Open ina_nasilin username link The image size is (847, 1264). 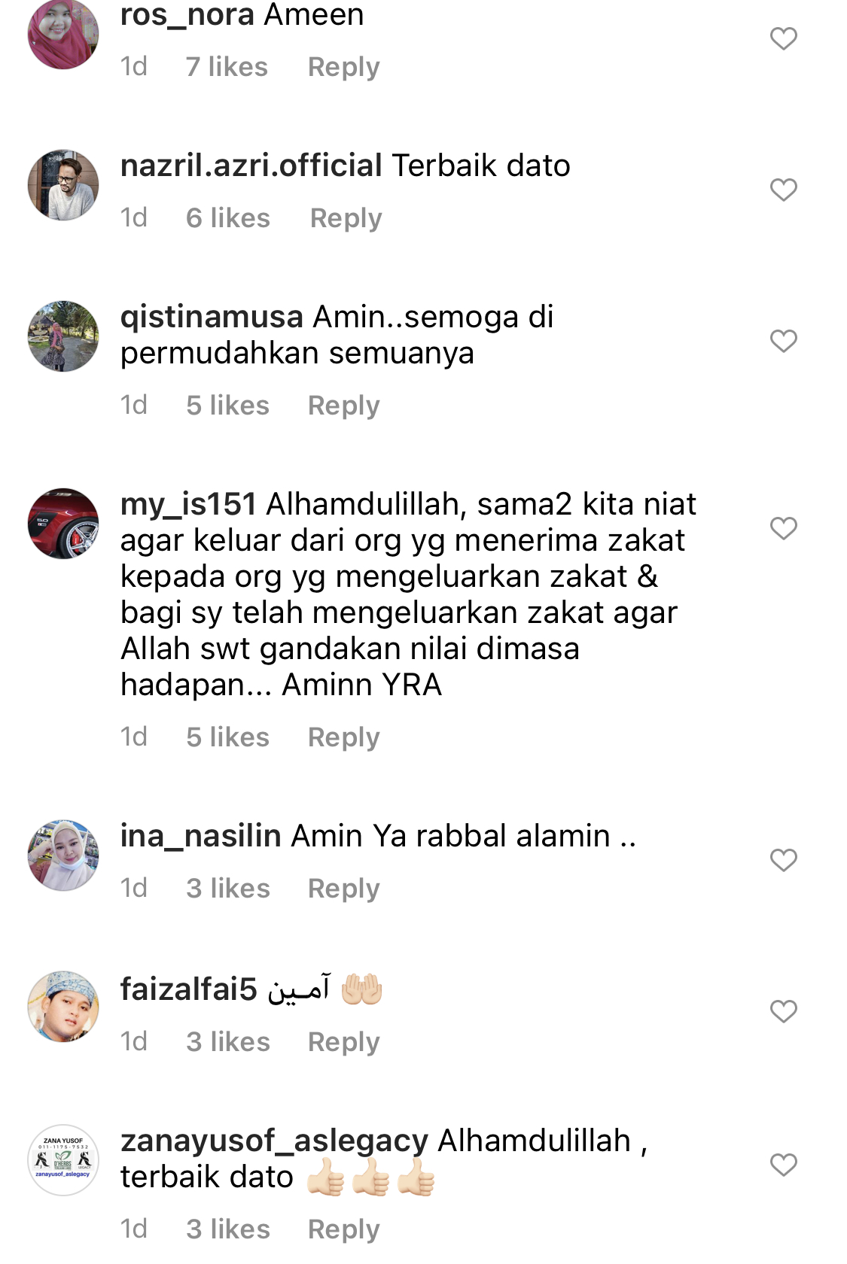[x=201, y=836]
